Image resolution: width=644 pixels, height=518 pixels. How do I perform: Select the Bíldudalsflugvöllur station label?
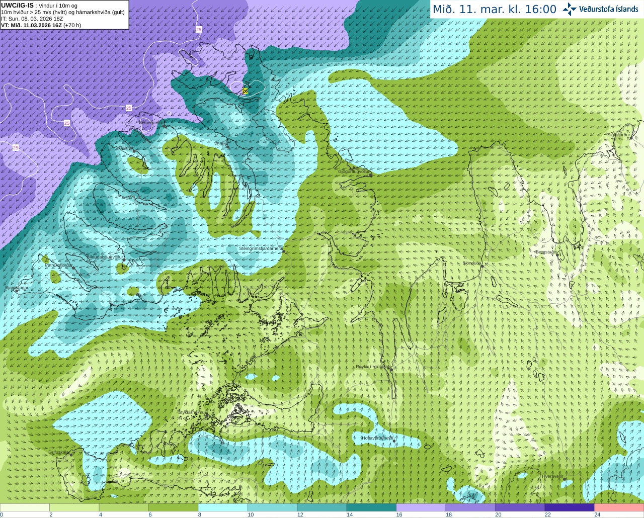click(x=105, y=257)
